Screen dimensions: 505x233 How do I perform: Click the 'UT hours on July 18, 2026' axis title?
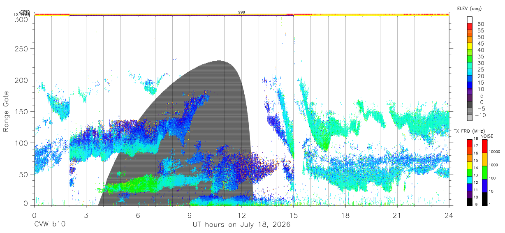242,225
